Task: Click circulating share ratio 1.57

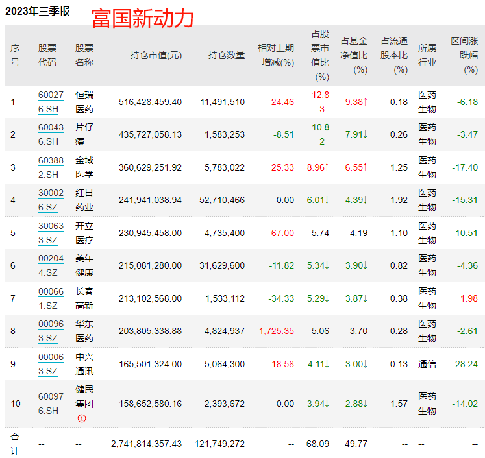Action: click(399, 404)
